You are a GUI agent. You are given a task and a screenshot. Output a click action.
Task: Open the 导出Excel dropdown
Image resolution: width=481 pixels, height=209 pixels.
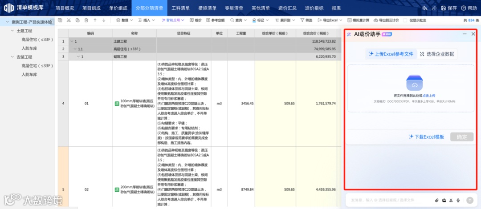point(330,20)
